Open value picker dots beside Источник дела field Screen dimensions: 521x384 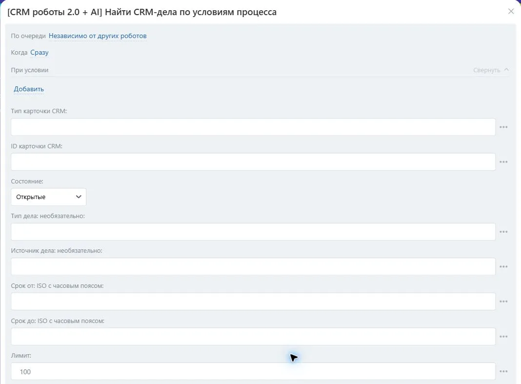coord(503,266)
